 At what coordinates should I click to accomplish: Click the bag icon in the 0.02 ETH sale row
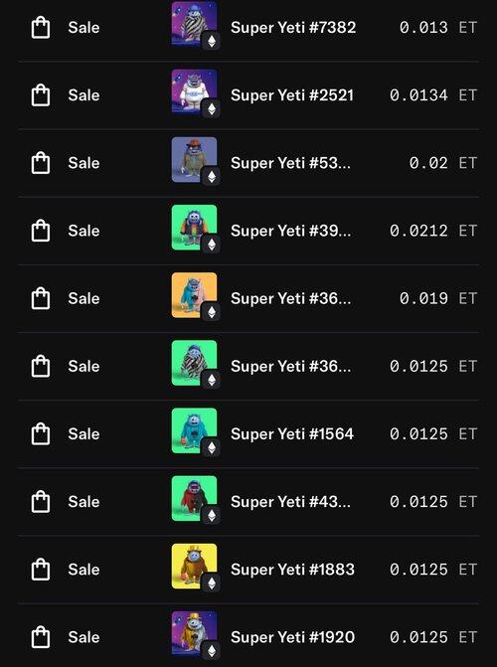click(41, 163)
